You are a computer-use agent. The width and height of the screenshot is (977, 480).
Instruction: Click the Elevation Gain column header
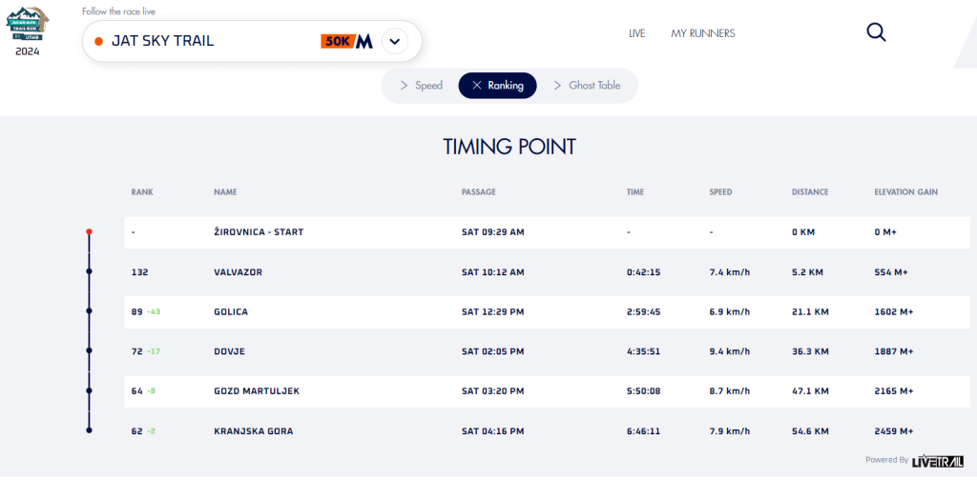[905, 192]
